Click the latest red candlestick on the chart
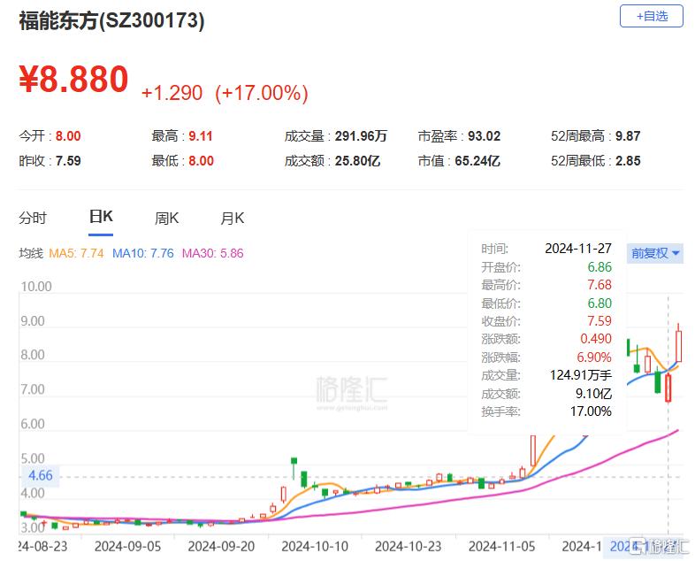Viewport: 695px width, 561px height. pyautogui.click(x=679, y=344)
